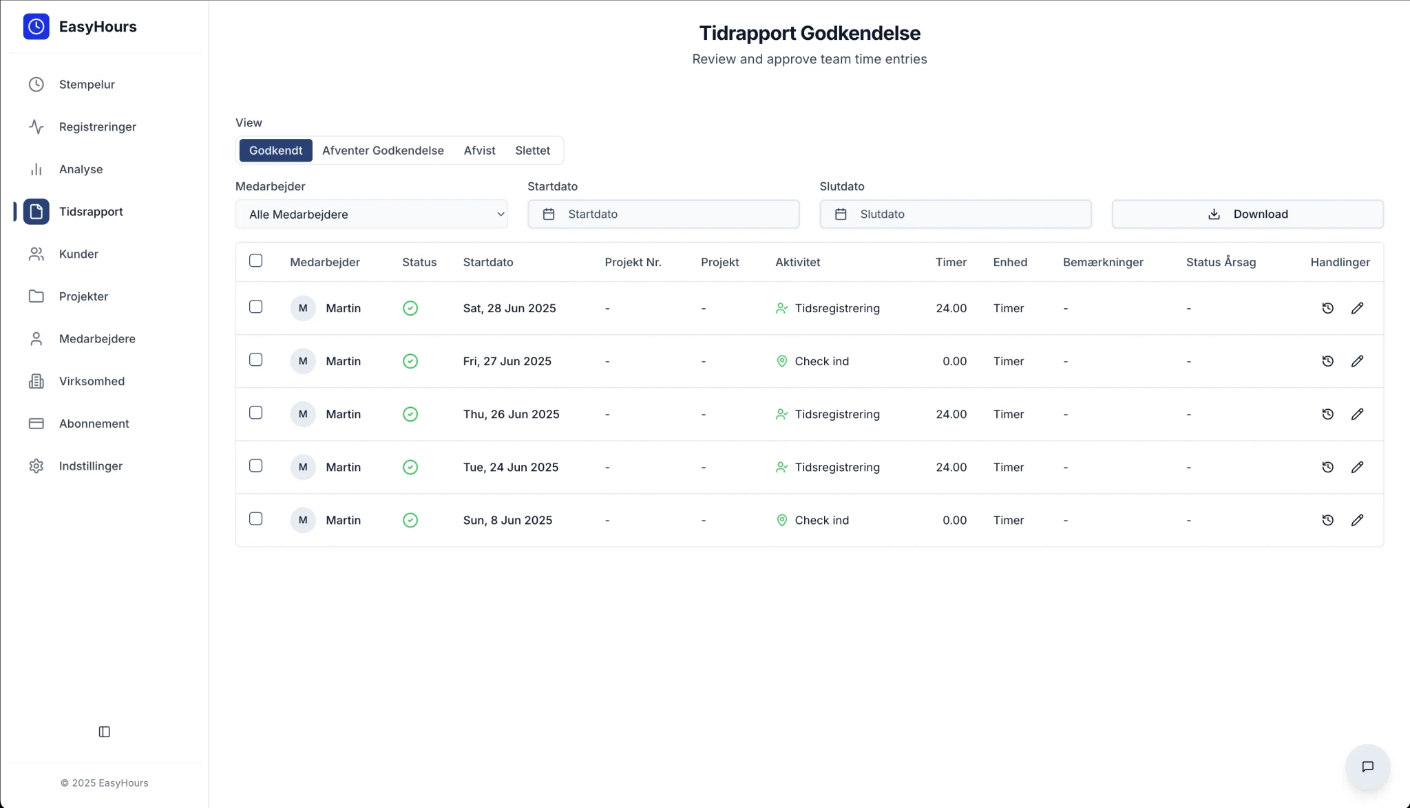Select the checkbox for Thu, 26 Jun 2025
The image size is (1410, 808).
point(255,413)
